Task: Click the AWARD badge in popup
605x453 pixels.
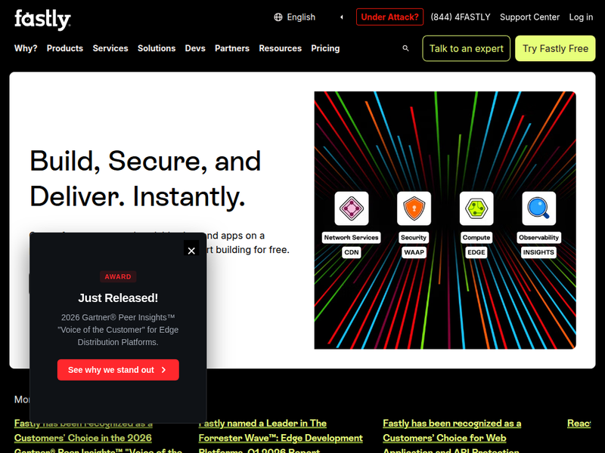Action: (x=118, y=276)
